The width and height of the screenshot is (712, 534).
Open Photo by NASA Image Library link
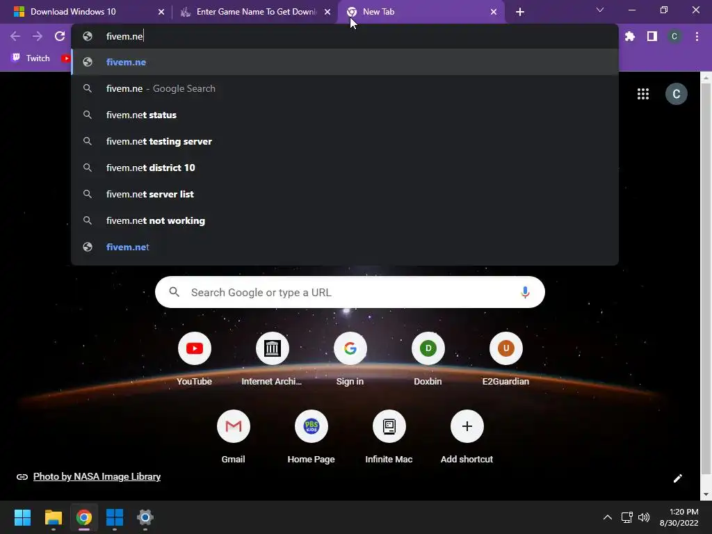click(x=97, y=477)
